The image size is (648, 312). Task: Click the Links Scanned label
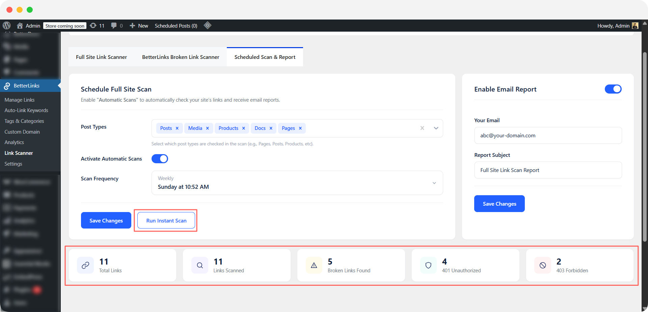tap(228, 271)
